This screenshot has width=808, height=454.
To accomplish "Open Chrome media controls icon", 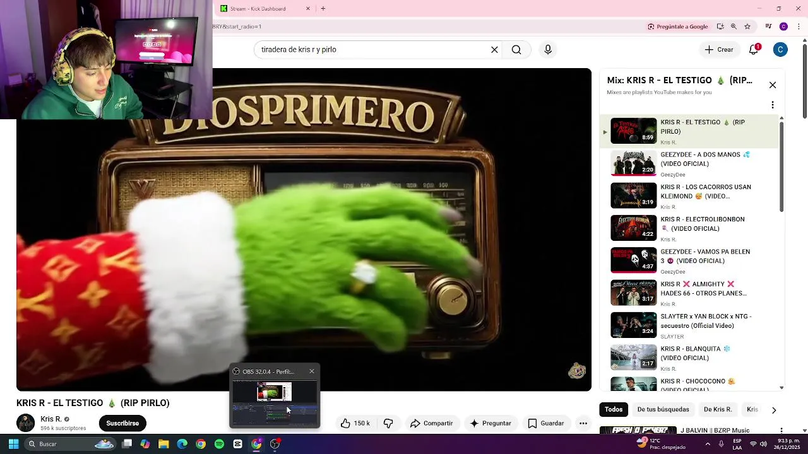I will (768, 26).
